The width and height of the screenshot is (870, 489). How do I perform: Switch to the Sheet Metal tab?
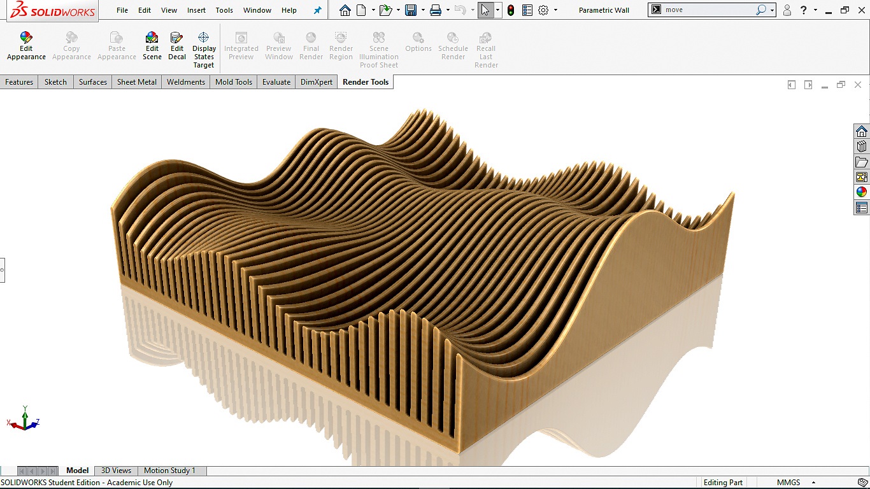point(137,82)
